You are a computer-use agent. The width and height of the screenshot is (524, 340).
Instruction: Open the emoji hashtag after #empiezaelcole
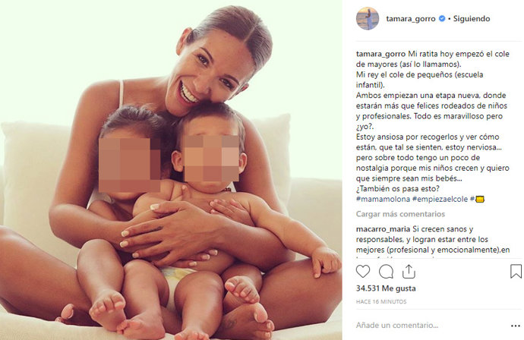477,200
